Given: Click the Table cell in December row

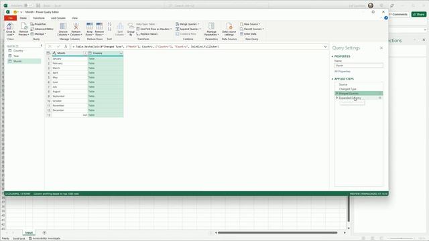Looking at the screenshot, I should (105, 110).
